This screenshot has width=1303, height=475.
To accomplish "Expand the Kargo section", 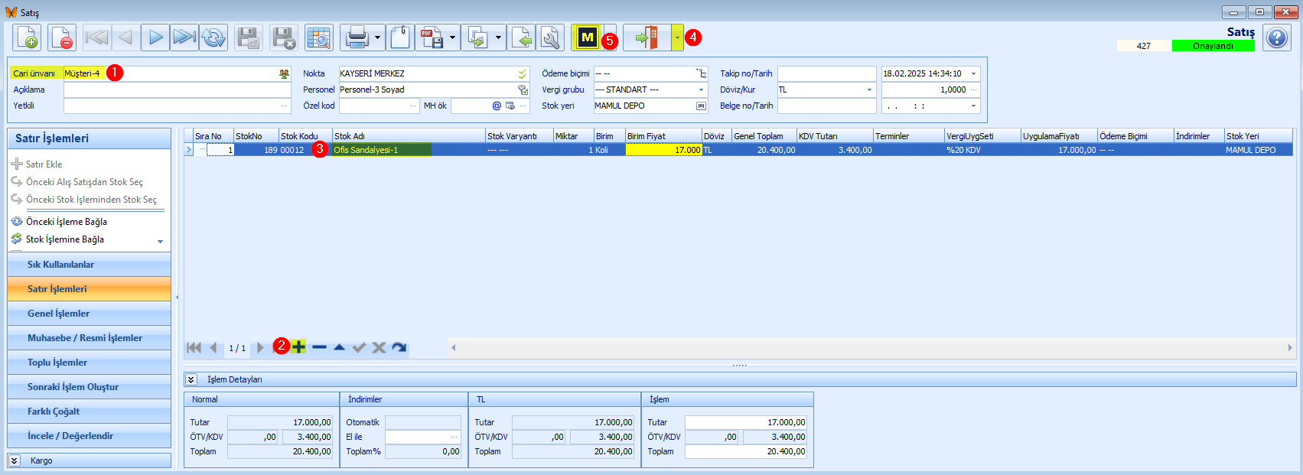I will pyautogui.click(x=14, y=460).
